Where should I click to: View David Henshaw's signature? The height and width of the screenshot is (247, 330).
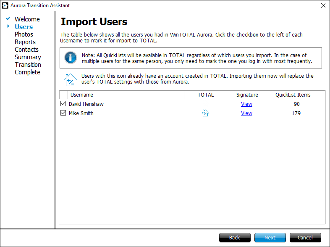tap(246, 104)
